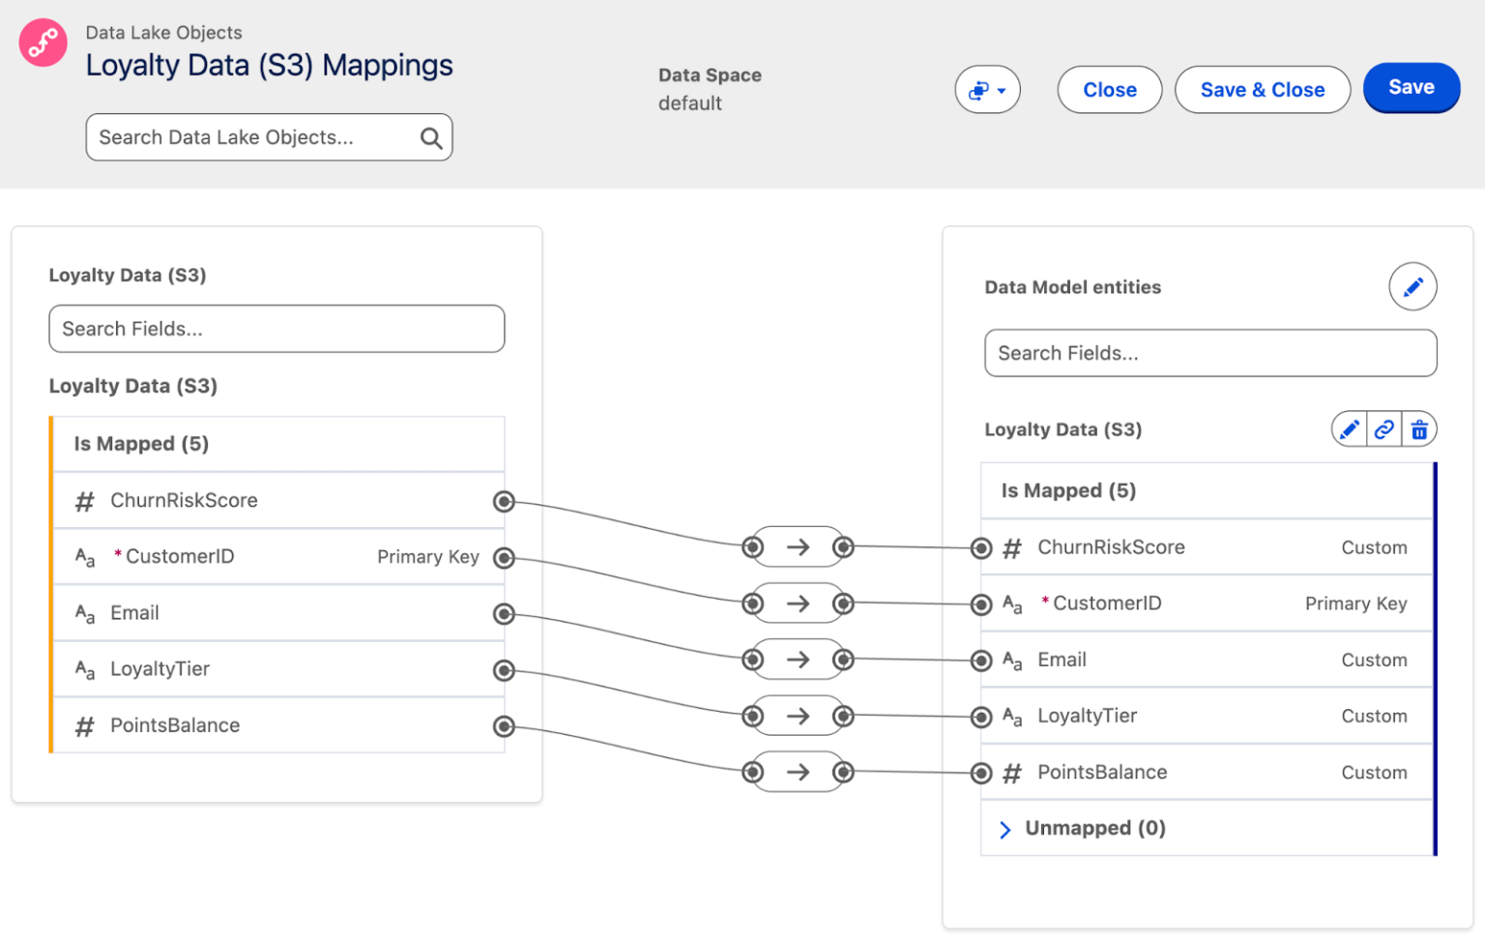Click target ChurnRiskScore connector dot
This screenshot has height=941, width=1485.
coord(981,548)
